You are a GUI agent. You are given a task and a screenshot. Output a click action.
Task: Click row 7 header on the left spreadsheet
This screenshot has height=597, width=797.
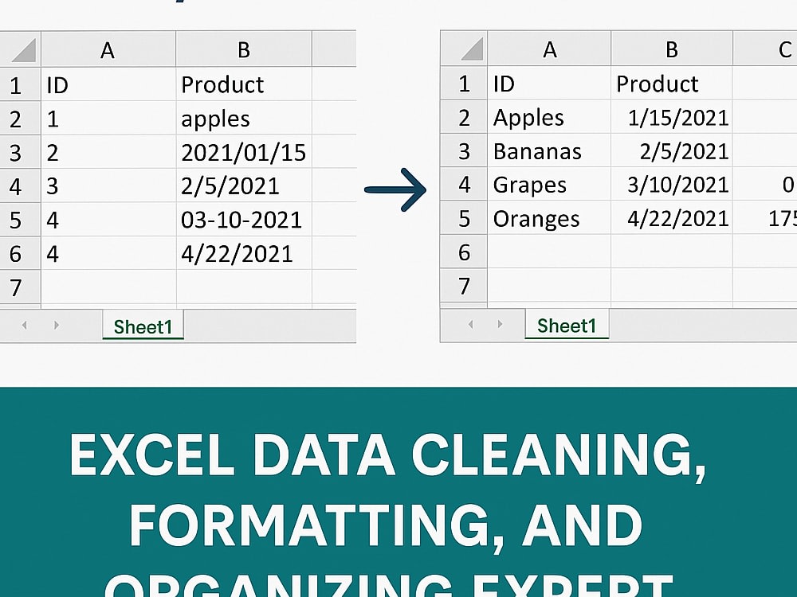[19, 287]
